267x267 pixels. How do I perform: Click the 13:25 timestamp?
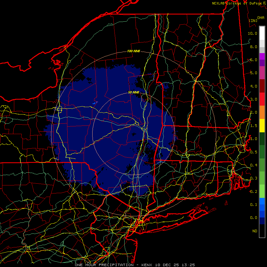click(188, 265)
